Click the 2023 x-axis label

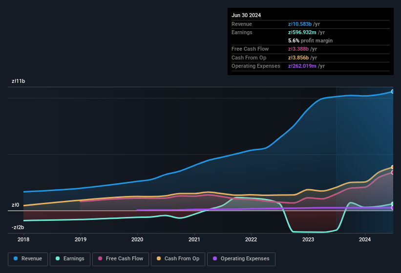308,239
